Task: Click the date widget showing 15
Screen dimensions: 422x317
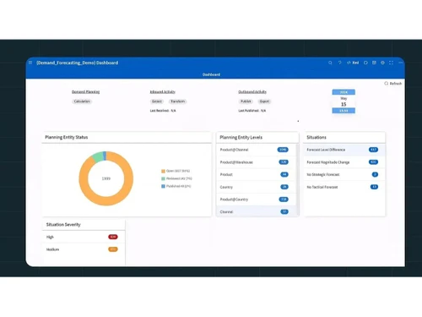Action: (344, 101)
